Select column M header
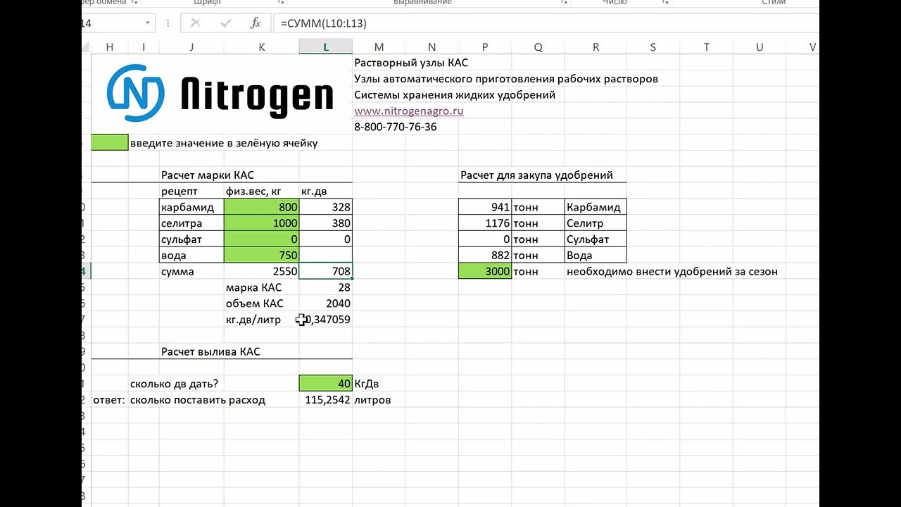The height and width of the screenshot is (507, 901). pos(379,47)
